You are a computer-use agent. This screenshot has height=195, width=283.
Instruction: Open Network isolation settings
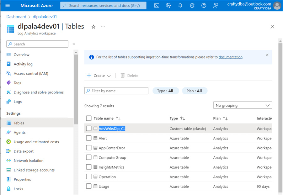click(x=29, y=161)
